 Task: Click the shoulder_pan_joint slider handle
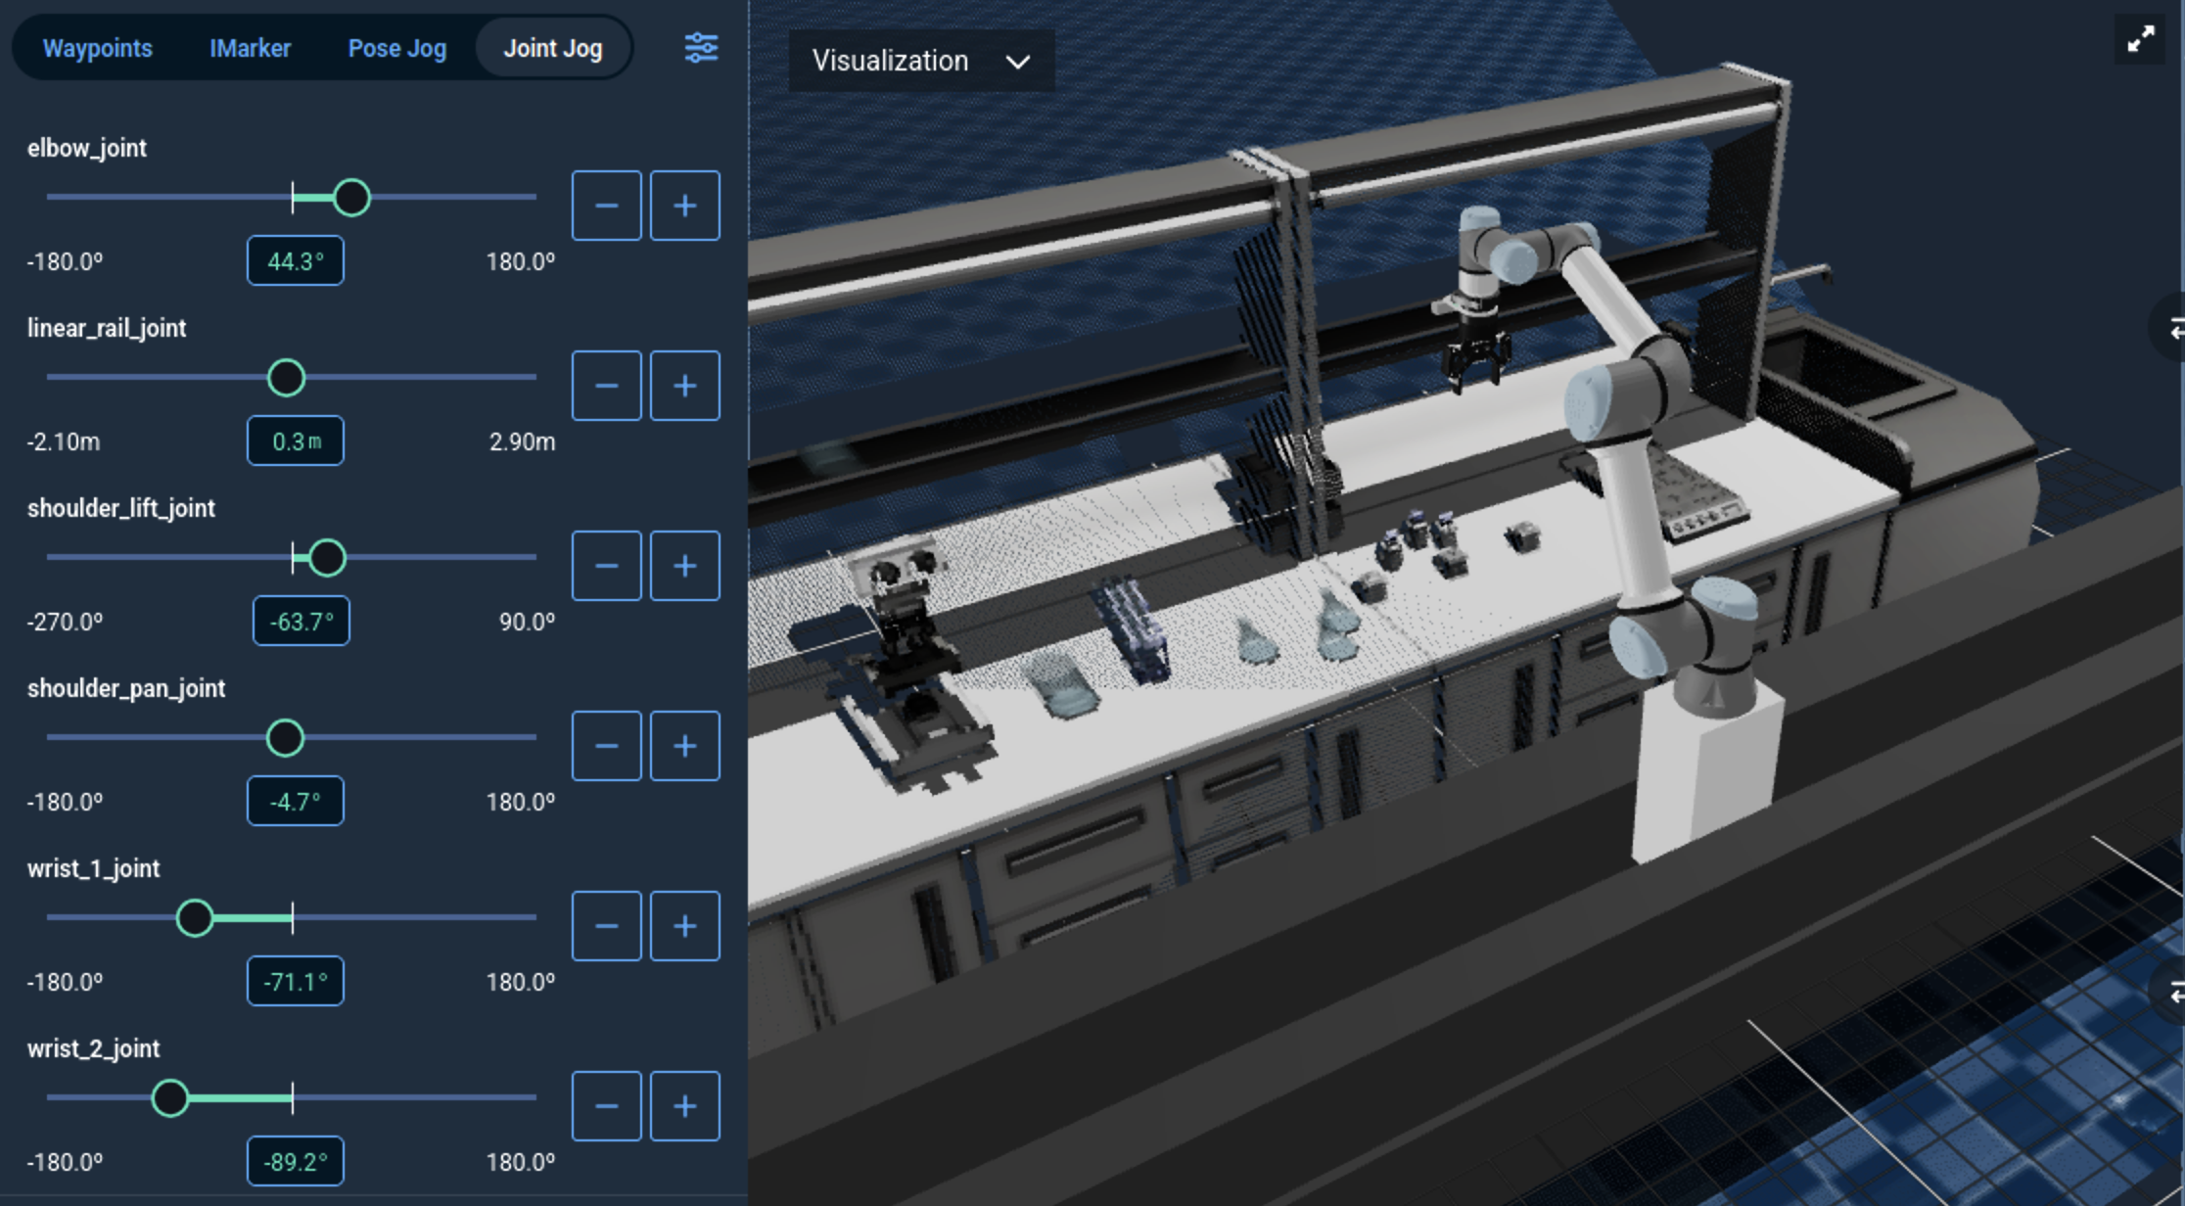(285, 738)
